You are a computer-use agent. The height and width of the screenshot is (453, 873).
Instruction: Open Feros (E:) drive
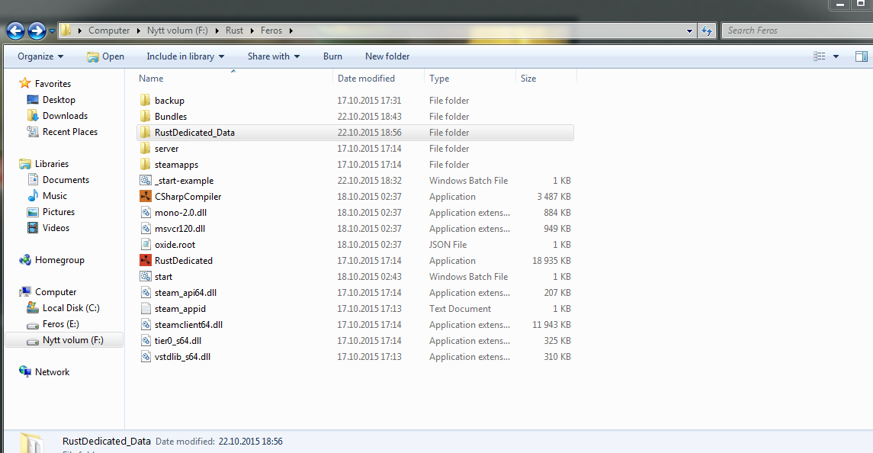tap(60, 324)
